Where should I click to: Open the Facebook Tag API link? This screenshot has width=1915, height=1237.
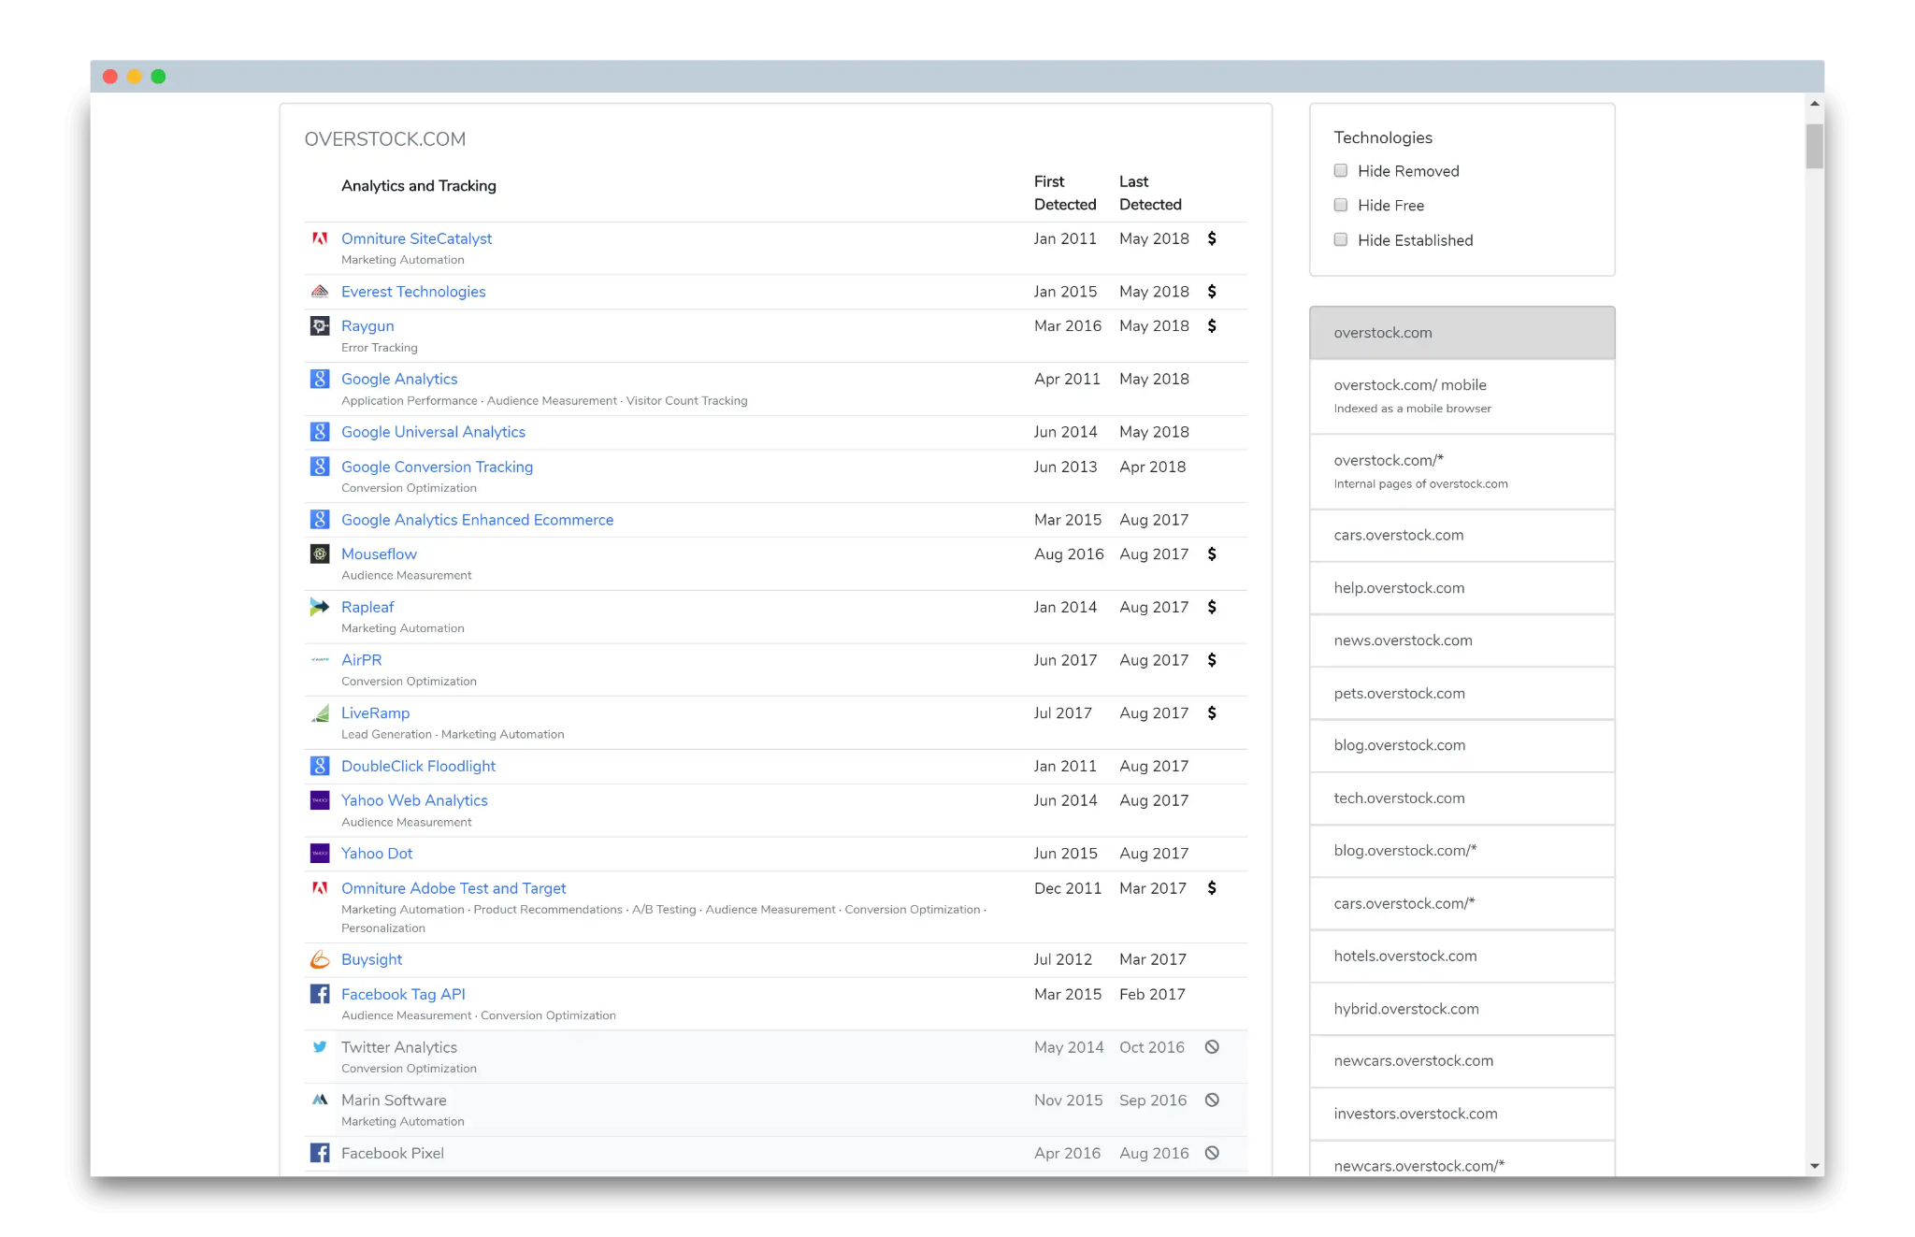click(x=403, y=994)
